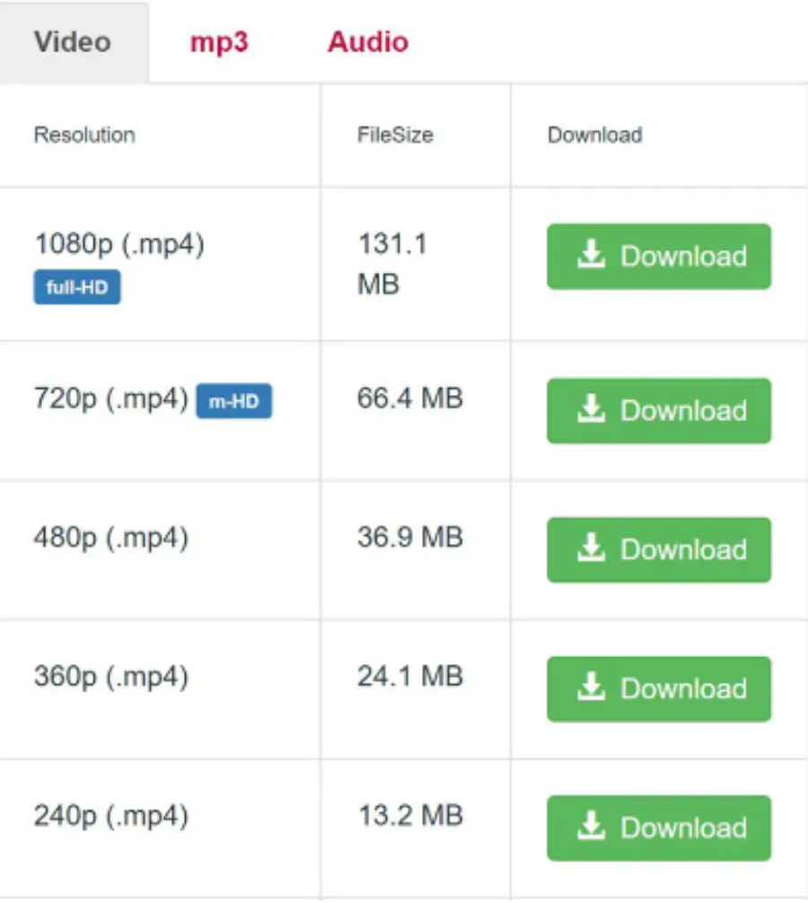Select the 1080p (.mp4) resolution label
Screen dimensions: 808x903
(x=119, y=244)
